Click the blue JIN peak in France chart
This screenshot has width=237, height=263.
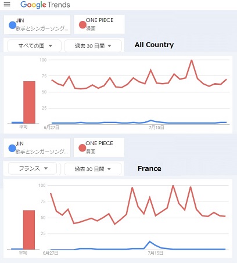(149, 242)
